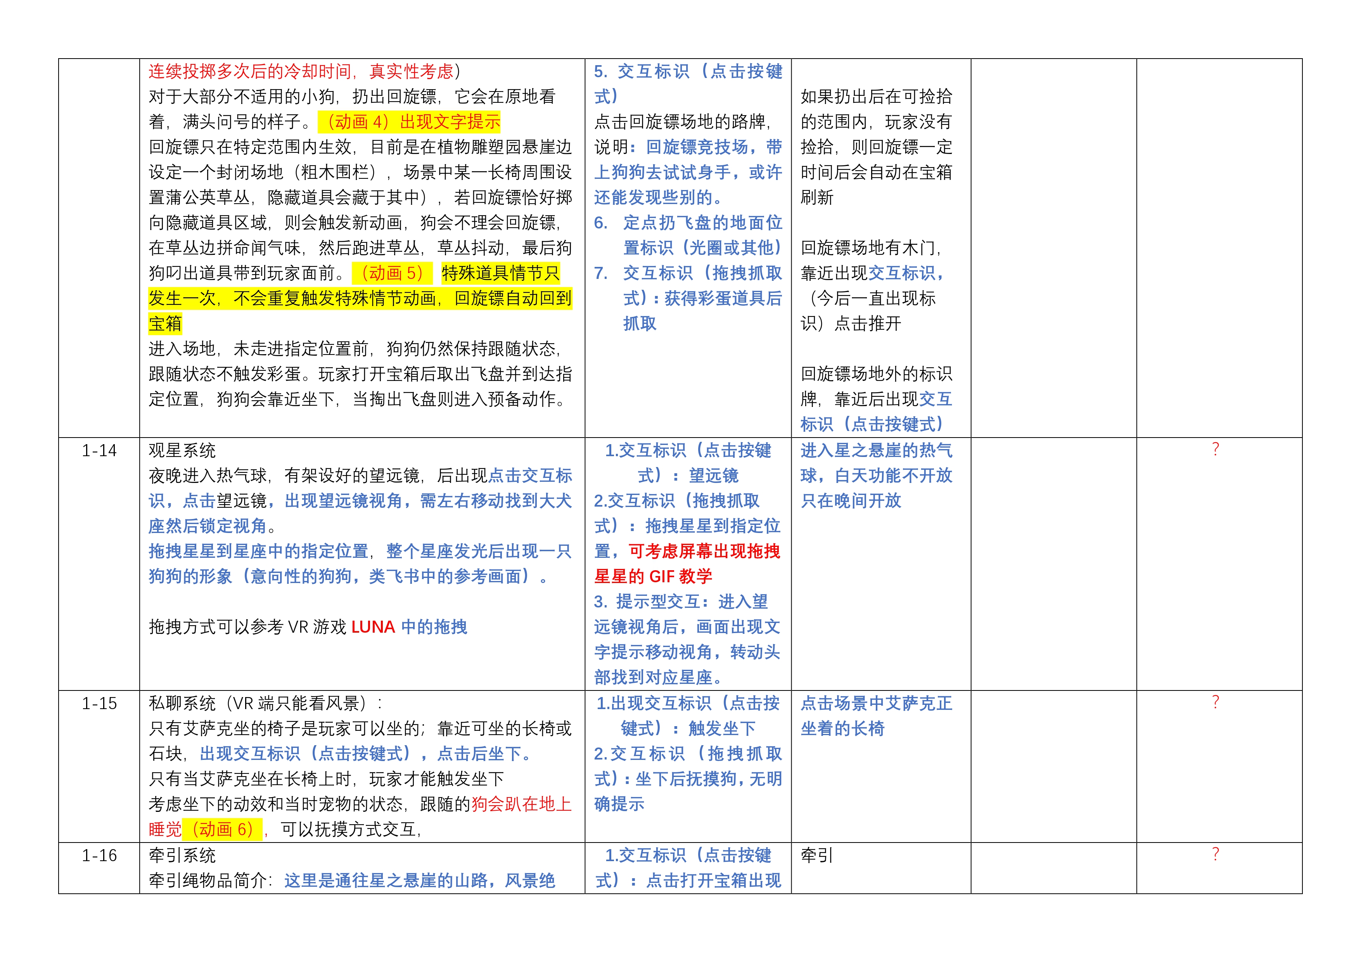1361x962 pixels.
Task: Click the text 如果扔出后在可捡拾
Action: coord(877,97)
